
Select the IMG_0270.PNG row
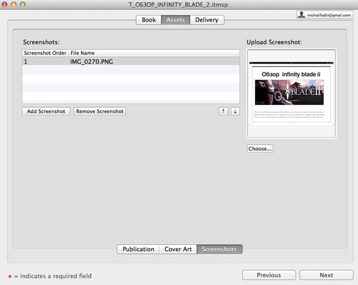tap(131, 62)
